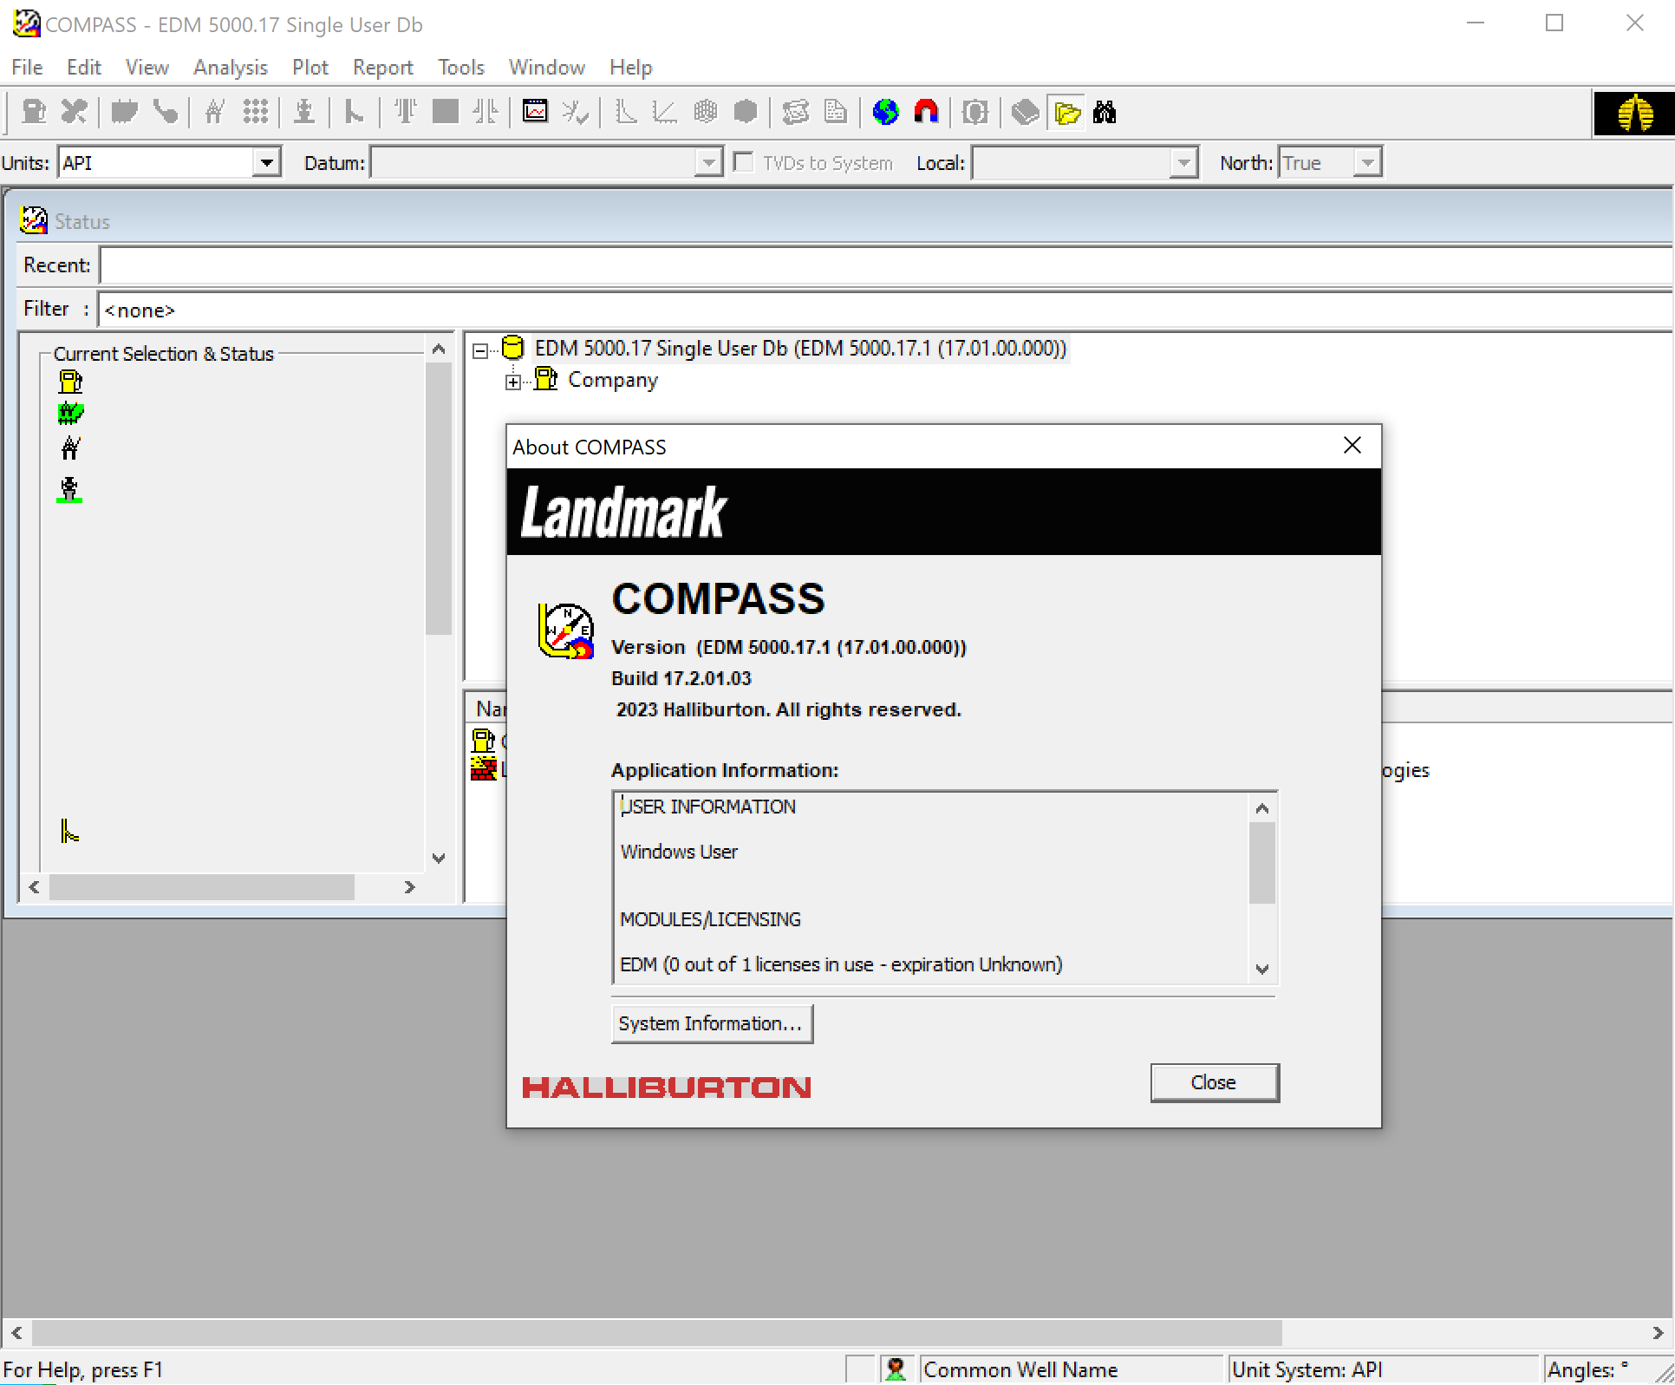Click the open folder toolbar icon
Image resolution: width=1675 pixels, height=1385 pixels.
coord(1066,112)
